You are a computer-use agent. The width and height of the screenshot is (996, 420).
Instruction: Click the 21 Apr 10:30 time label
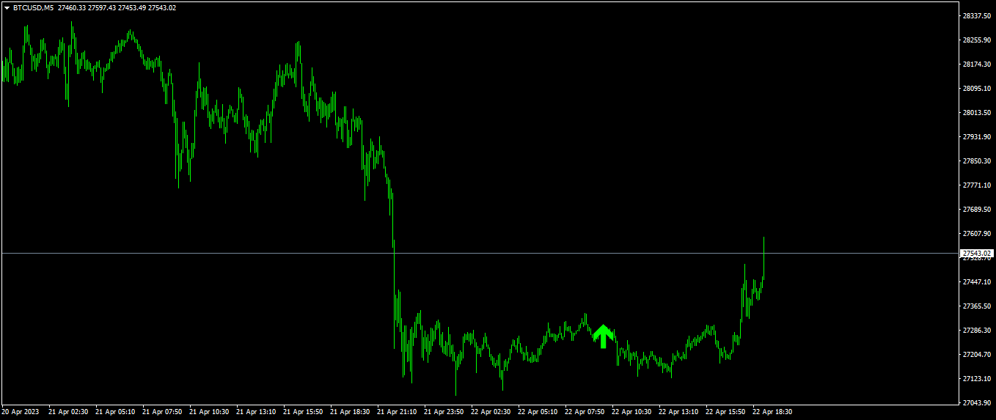click(210, 412)
